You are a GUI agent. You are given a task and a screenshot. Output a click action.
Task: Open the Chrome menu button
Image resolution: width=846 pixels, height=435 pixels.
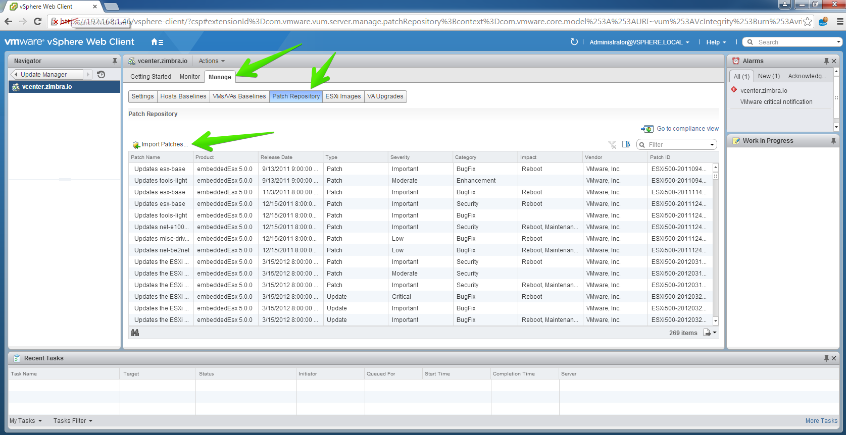pos(840,21)
